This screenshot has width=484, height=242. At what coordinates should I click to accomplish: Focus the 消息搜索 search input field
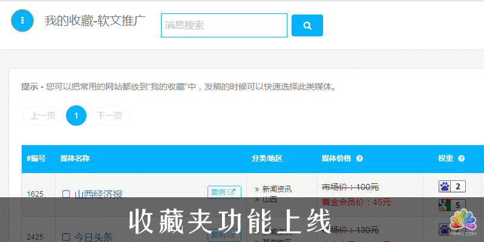(x=223, y=25)
